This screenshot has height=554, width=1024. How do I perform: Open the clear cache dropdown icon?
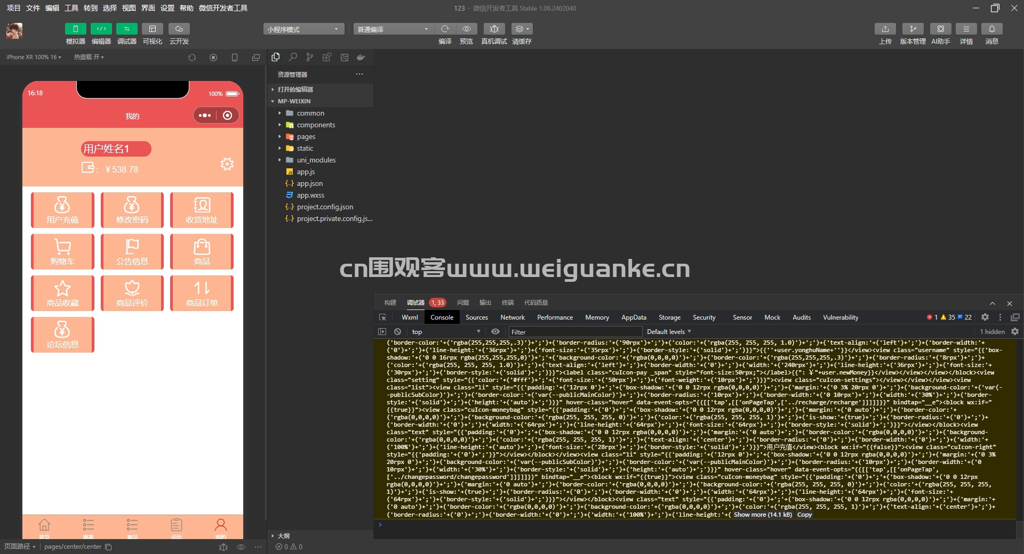[522, 29]
